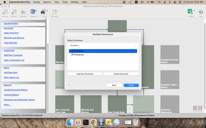Open the Invoice menu
This screenshot has width=206, height=128.
(37, 2)
